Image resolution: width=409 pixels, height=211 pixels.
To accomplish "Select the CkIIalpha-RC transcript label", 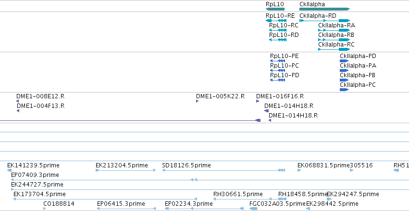I will (336, 45).
